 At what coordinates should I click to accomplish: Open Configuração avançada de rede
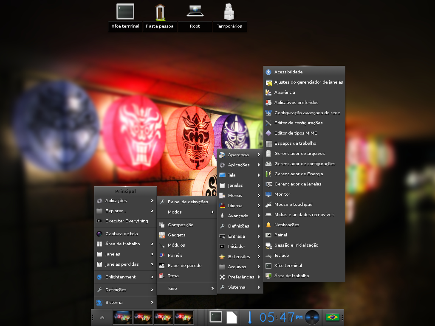point(304,113)
